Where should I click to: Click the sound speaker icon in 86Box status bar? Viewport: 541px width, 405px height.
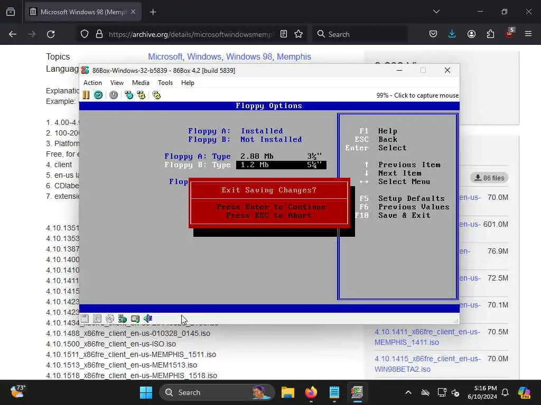tap(148, 319)
